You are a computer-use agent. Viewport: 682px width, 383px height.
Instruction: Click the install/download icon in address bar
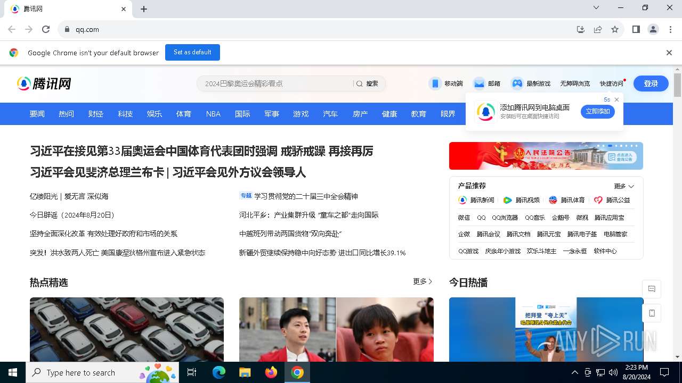click(x=581, y=29)
